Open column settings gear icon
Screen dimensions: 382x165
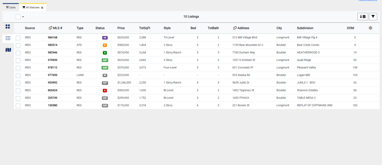point(370,28)
